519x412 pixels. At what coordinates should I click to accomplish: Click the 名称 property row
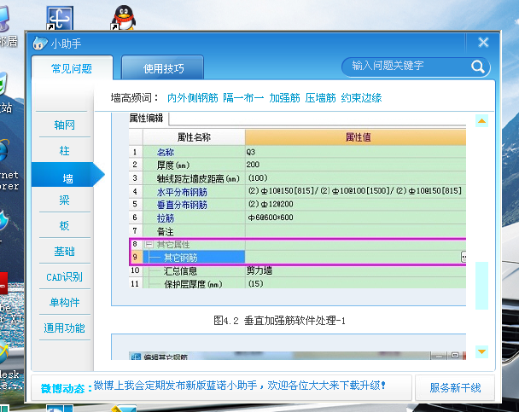[298, 152]
